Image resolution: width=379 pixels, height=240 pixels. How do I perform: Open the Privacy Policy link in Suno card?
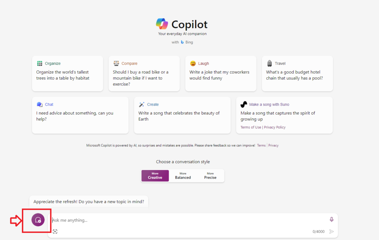tap(275, 127)
